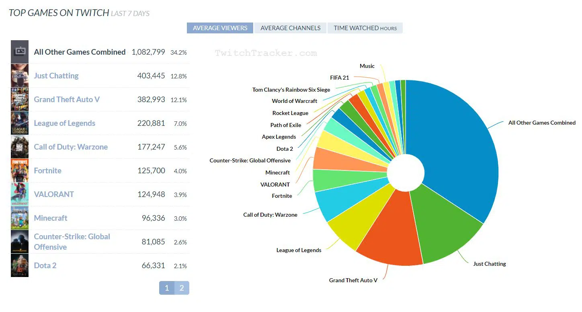Click the 34.2% percentage value
Image resolution: width=582 pixels, height=312 pixels.
click(178, 53)
